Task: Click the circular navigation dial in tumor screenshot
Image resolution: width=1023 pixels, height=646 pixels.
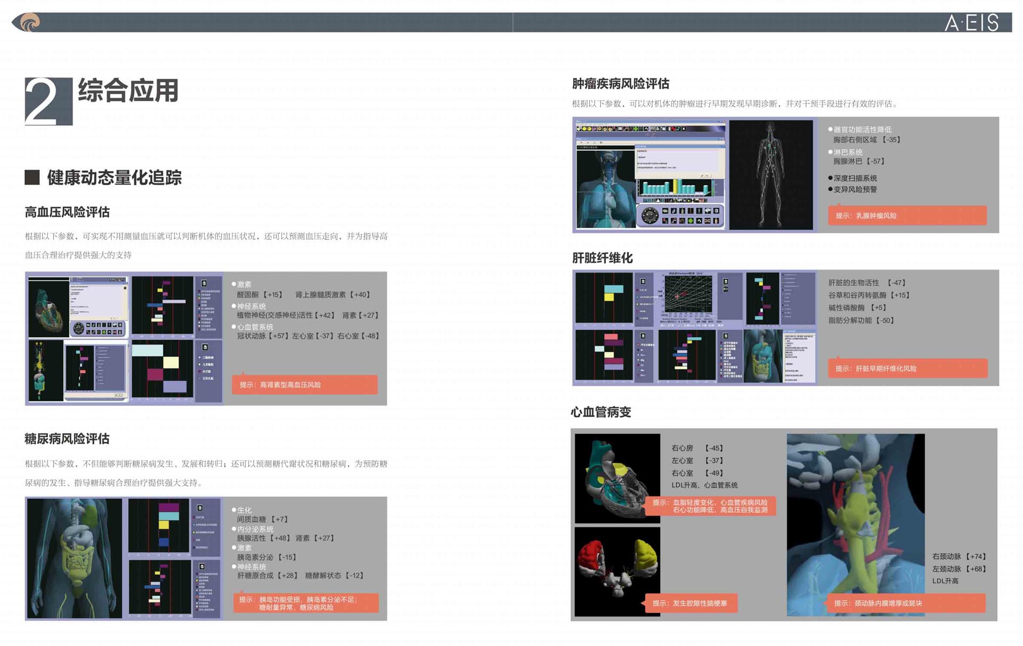Action: 650,215
